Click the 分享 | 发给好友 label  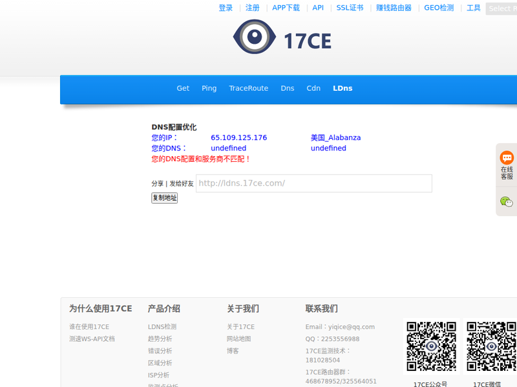tap(173, 183)
